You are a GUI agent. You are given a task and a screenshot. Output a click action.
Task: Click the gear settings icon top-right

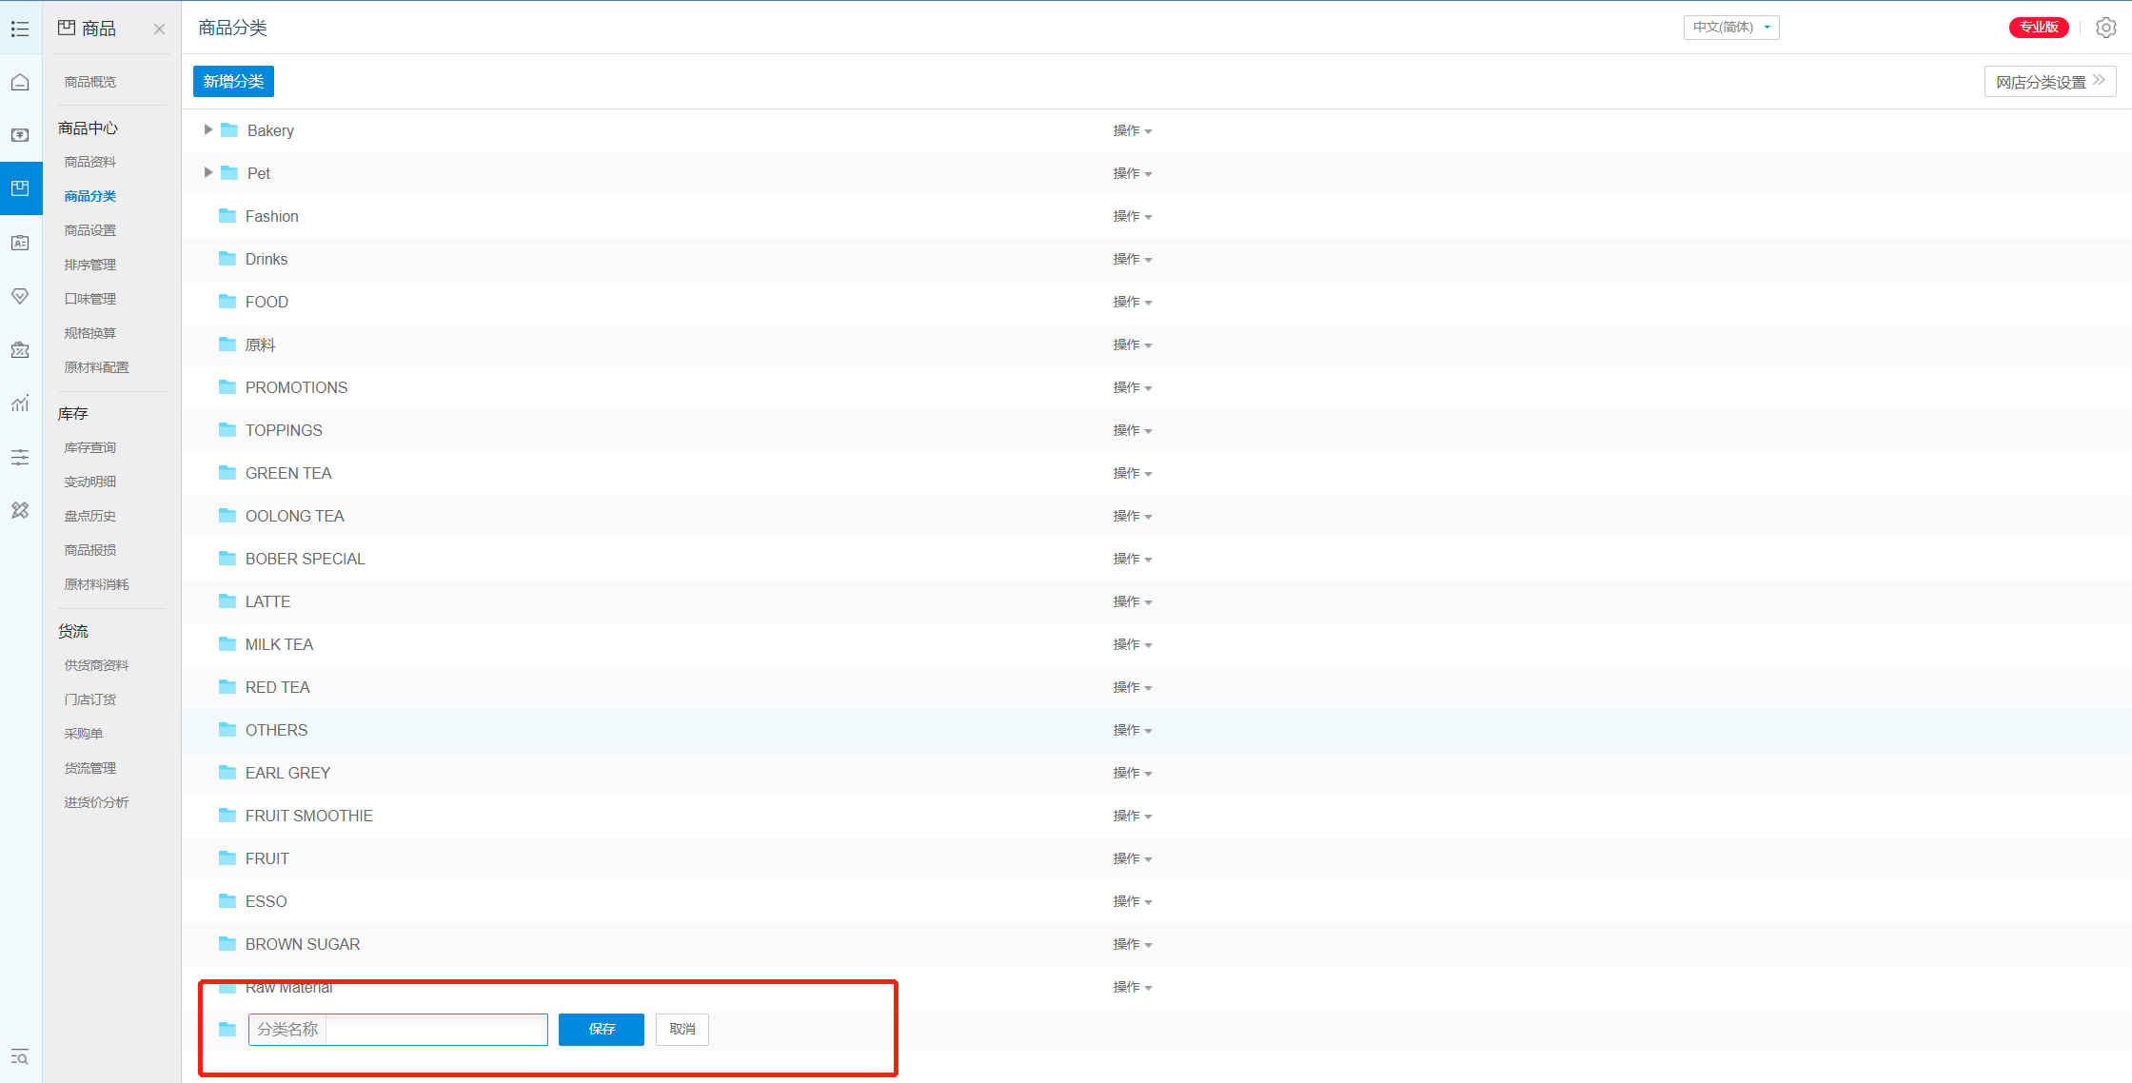[x=2105, y=28]
